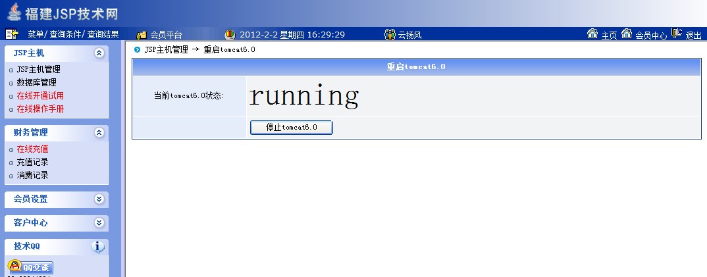This screenshot has width=707, height=277.
Task: Click the home icon beside 主页
Action: point(592,34)
